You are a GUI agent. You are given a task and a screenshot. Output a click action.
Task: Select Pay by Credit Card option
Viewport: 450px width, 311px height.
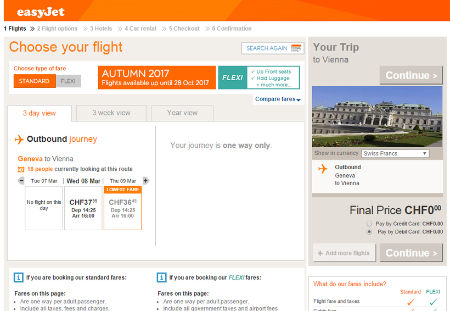369,224
